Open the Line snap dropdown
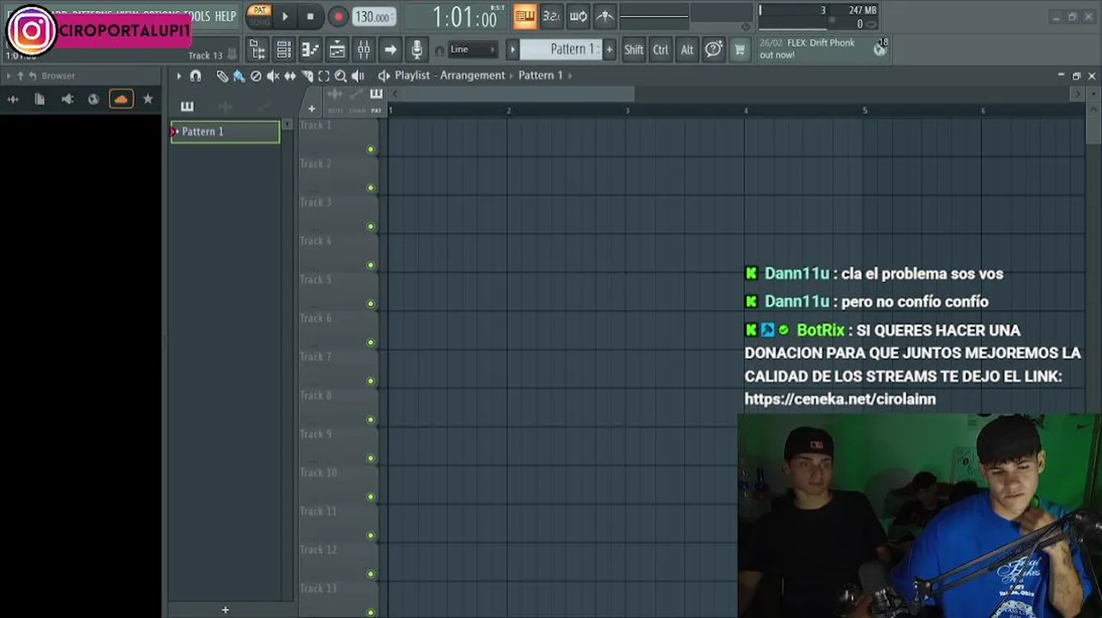Image resolution: width=1102 pixels, height=618 pixels. coord(473,50)
